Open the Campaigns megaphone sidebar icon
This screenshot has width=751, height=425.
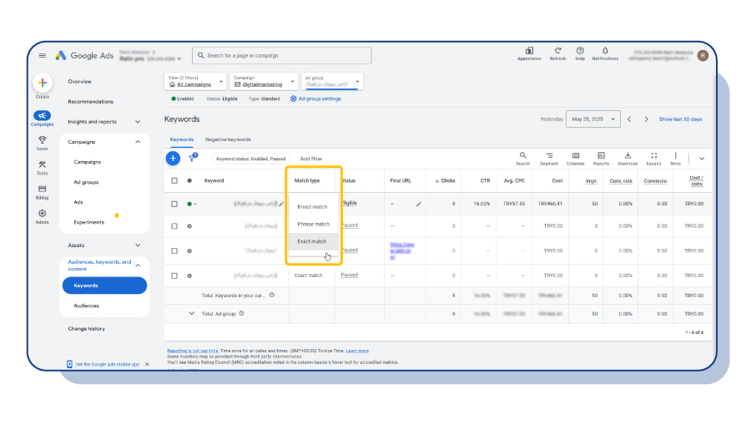click(43, 115)
